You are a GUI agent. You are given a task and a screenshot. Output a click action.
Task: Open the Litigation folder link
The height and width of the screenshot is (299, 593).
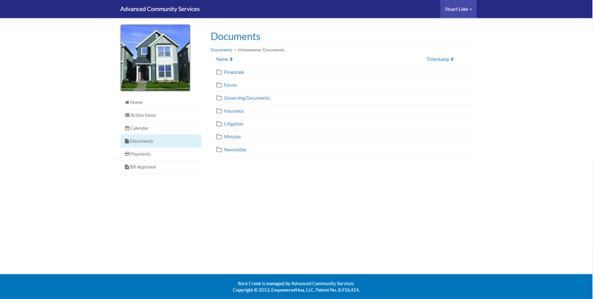click(233, 124)
